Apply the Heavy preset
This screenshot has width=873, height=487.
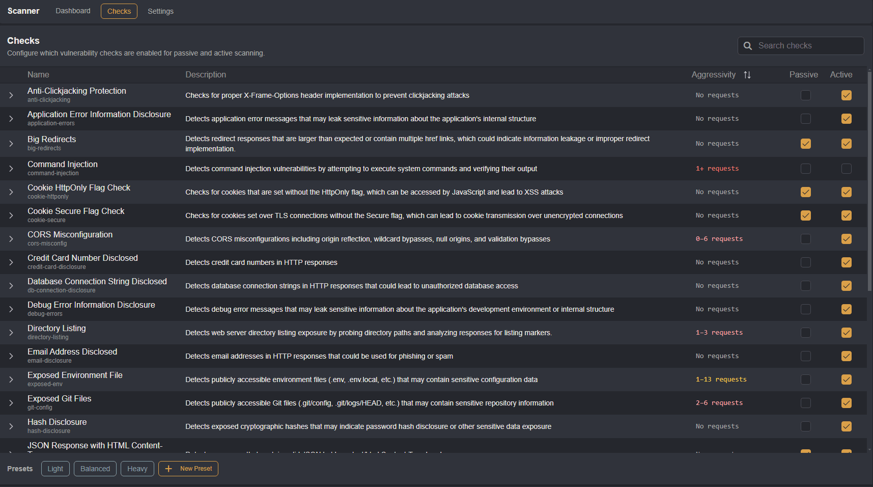(137, 469)
